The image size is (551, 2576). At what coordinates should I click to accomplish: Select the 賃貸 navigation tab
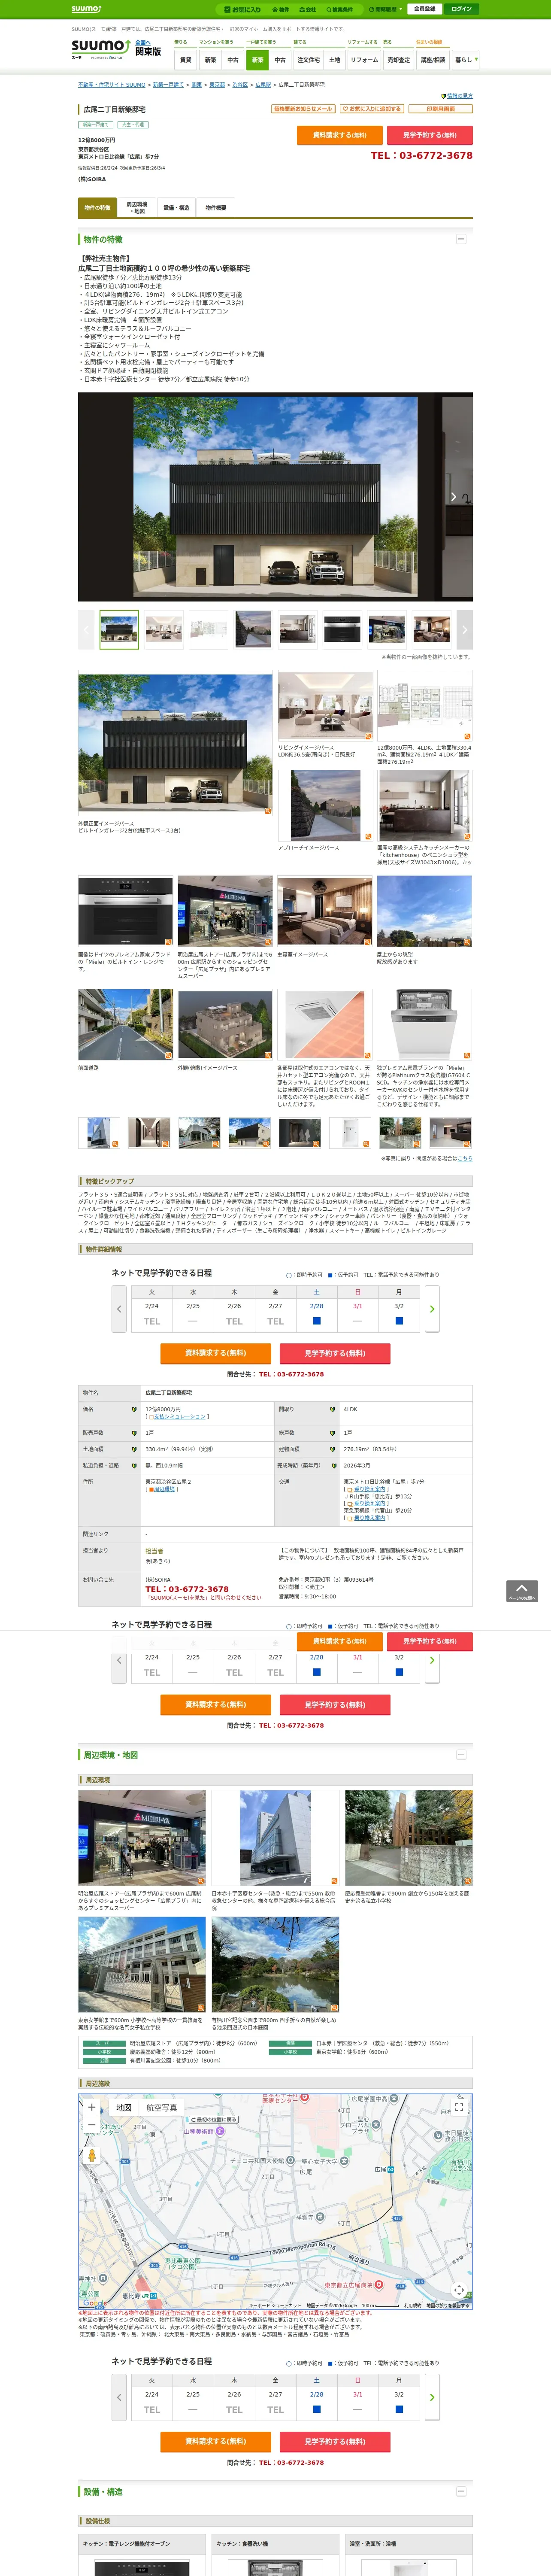tap(185, 60)
